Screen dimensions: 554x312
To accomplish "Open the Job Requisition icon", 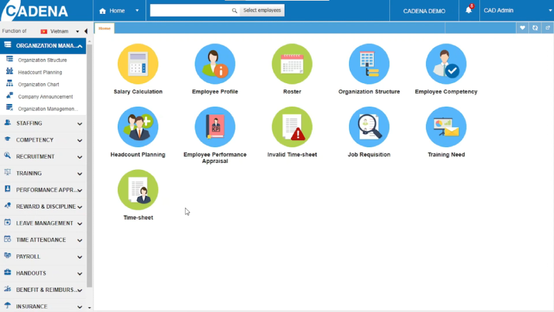I will [369, 127].
